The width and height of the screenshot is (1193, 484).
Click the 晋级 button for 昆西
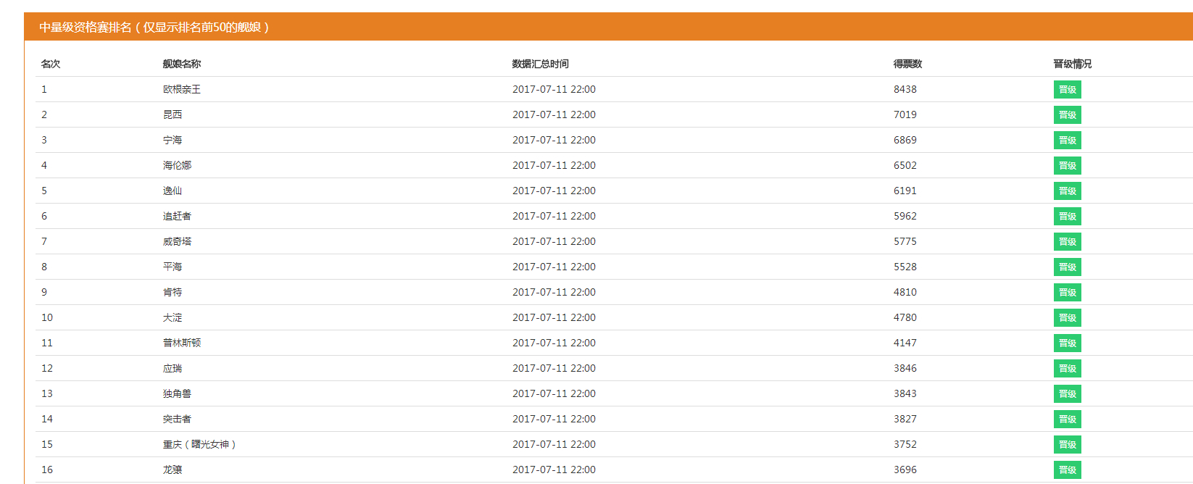pos(1067,114)
